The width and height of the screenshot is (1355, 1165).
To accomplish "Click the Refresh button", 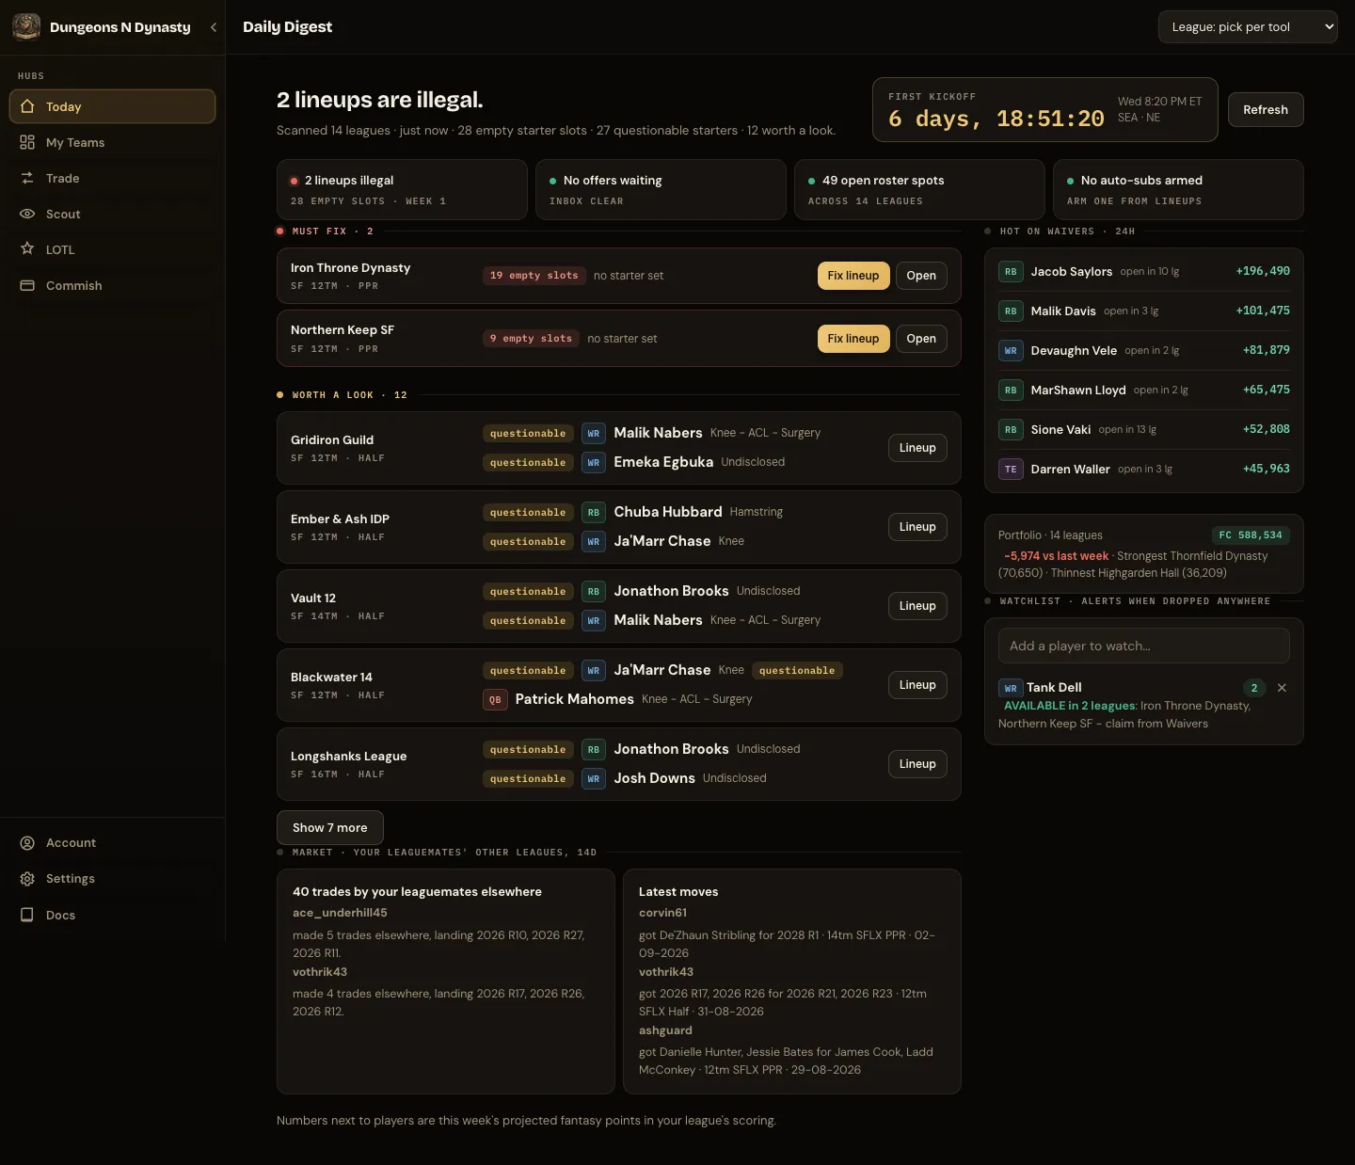I will pos(1266,110).
